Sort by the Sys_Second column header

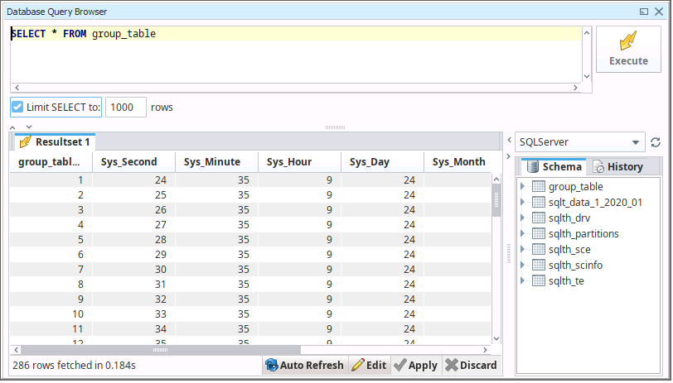pyautogui.click(x=133, y=162)
